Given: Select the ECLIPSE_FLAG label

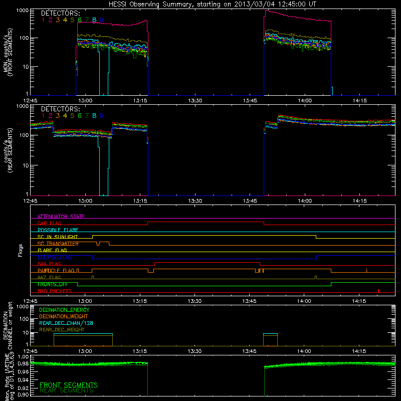Looking at the screenshot, I should [55, 257].
